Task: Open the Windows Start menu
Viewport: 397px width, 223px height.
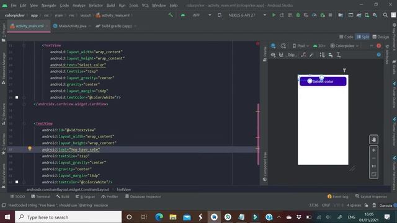Action: click(x=7, y=217)
